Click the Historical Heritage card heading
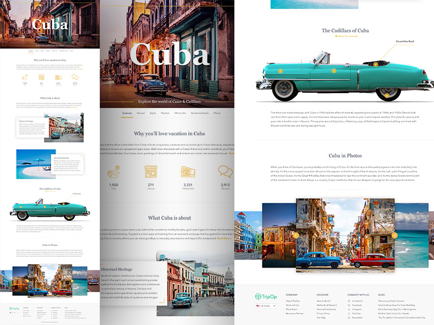Viewport: 434px width, 325px height. pos(117,269)
